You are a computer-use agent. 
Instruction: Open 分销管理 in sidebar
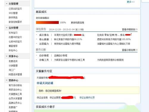13,65
